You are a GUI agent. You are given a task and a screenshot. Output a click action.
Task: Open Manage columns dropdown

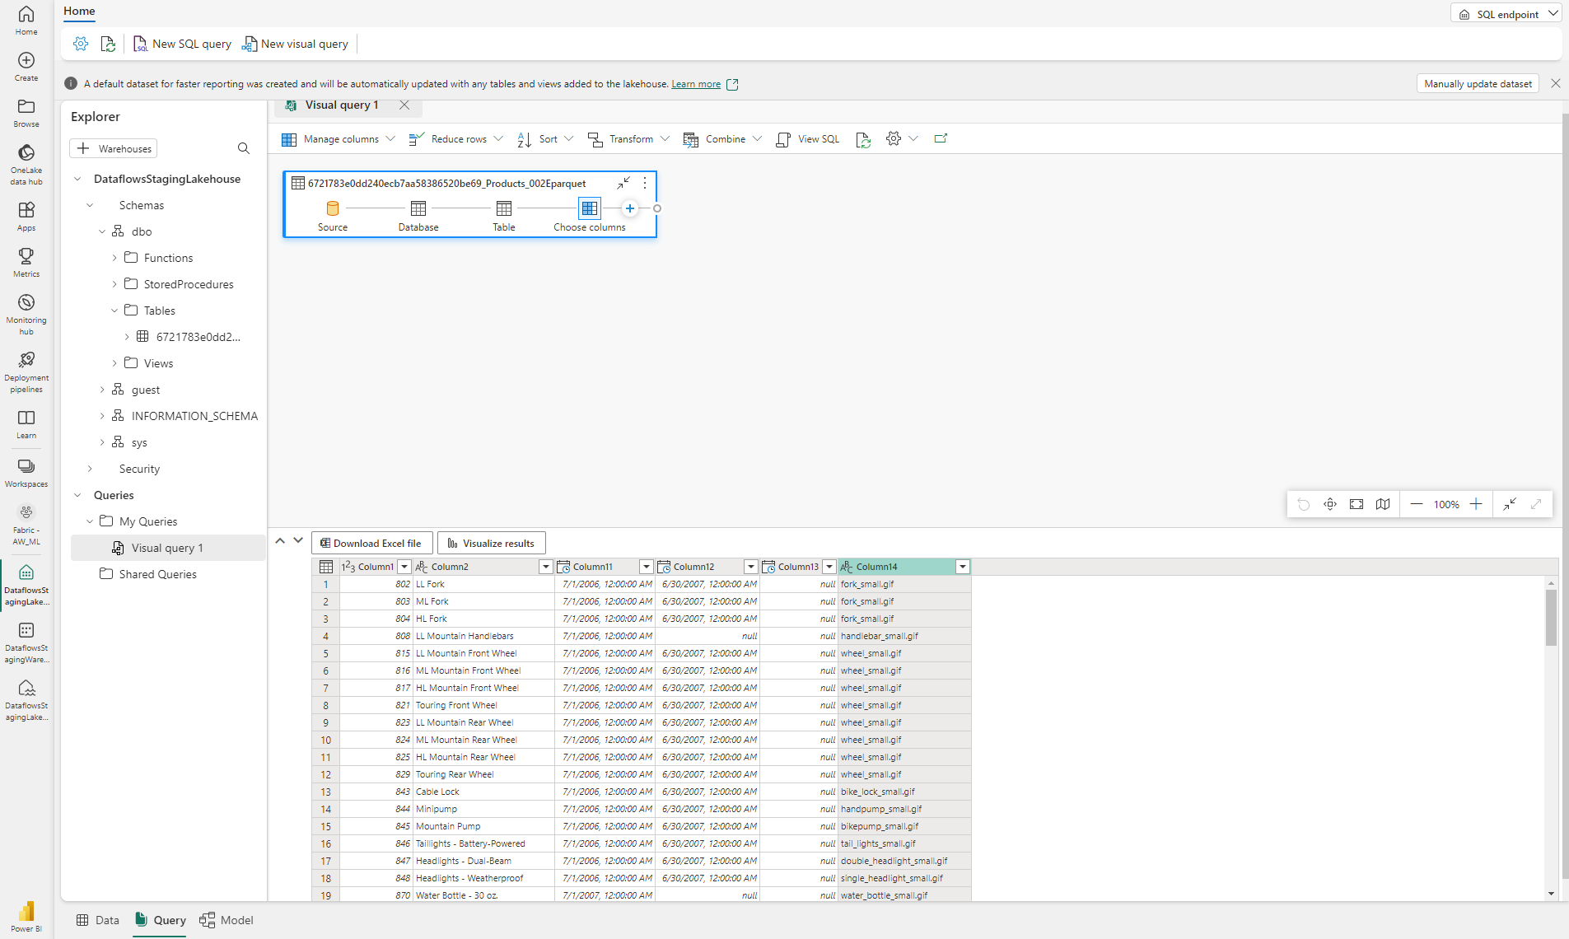tap(339, 139)
